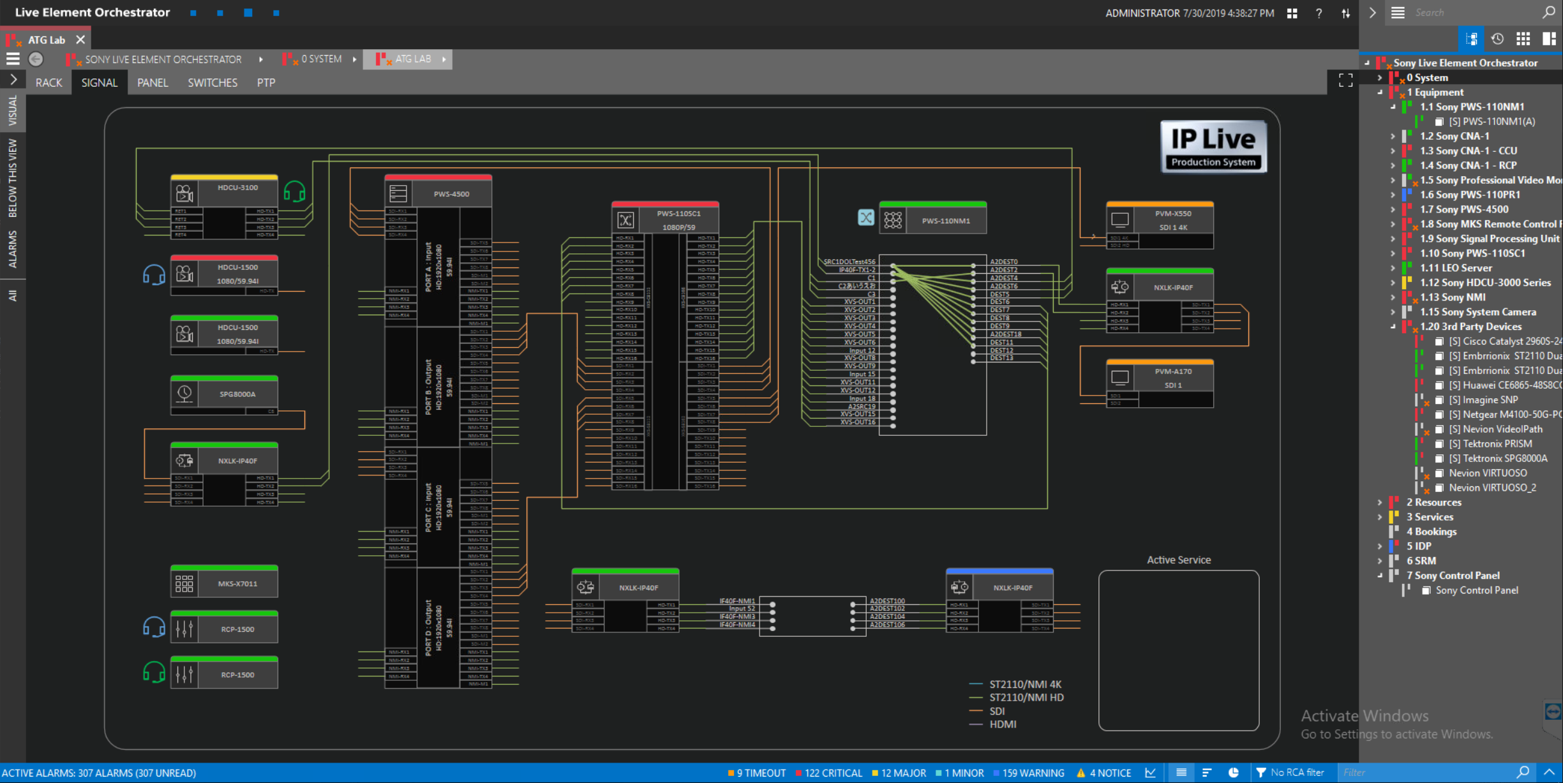Collapse the 1 Equipment tree node
The image size is (1563, 783).
click(x=1379, y=93)
